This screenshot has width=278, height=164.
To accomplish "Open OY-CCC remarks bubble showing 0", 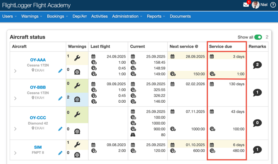I will click(x=257, y=123).
